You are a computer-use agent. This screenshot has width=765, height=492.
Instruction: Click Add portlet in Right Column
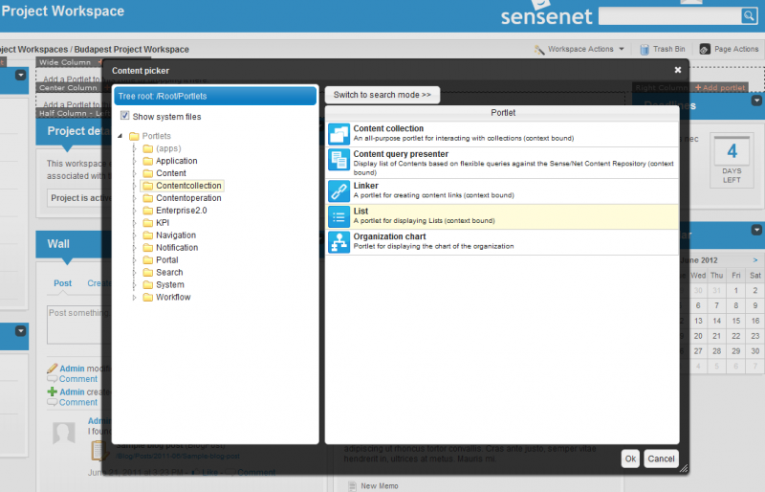tap(720, 88)
